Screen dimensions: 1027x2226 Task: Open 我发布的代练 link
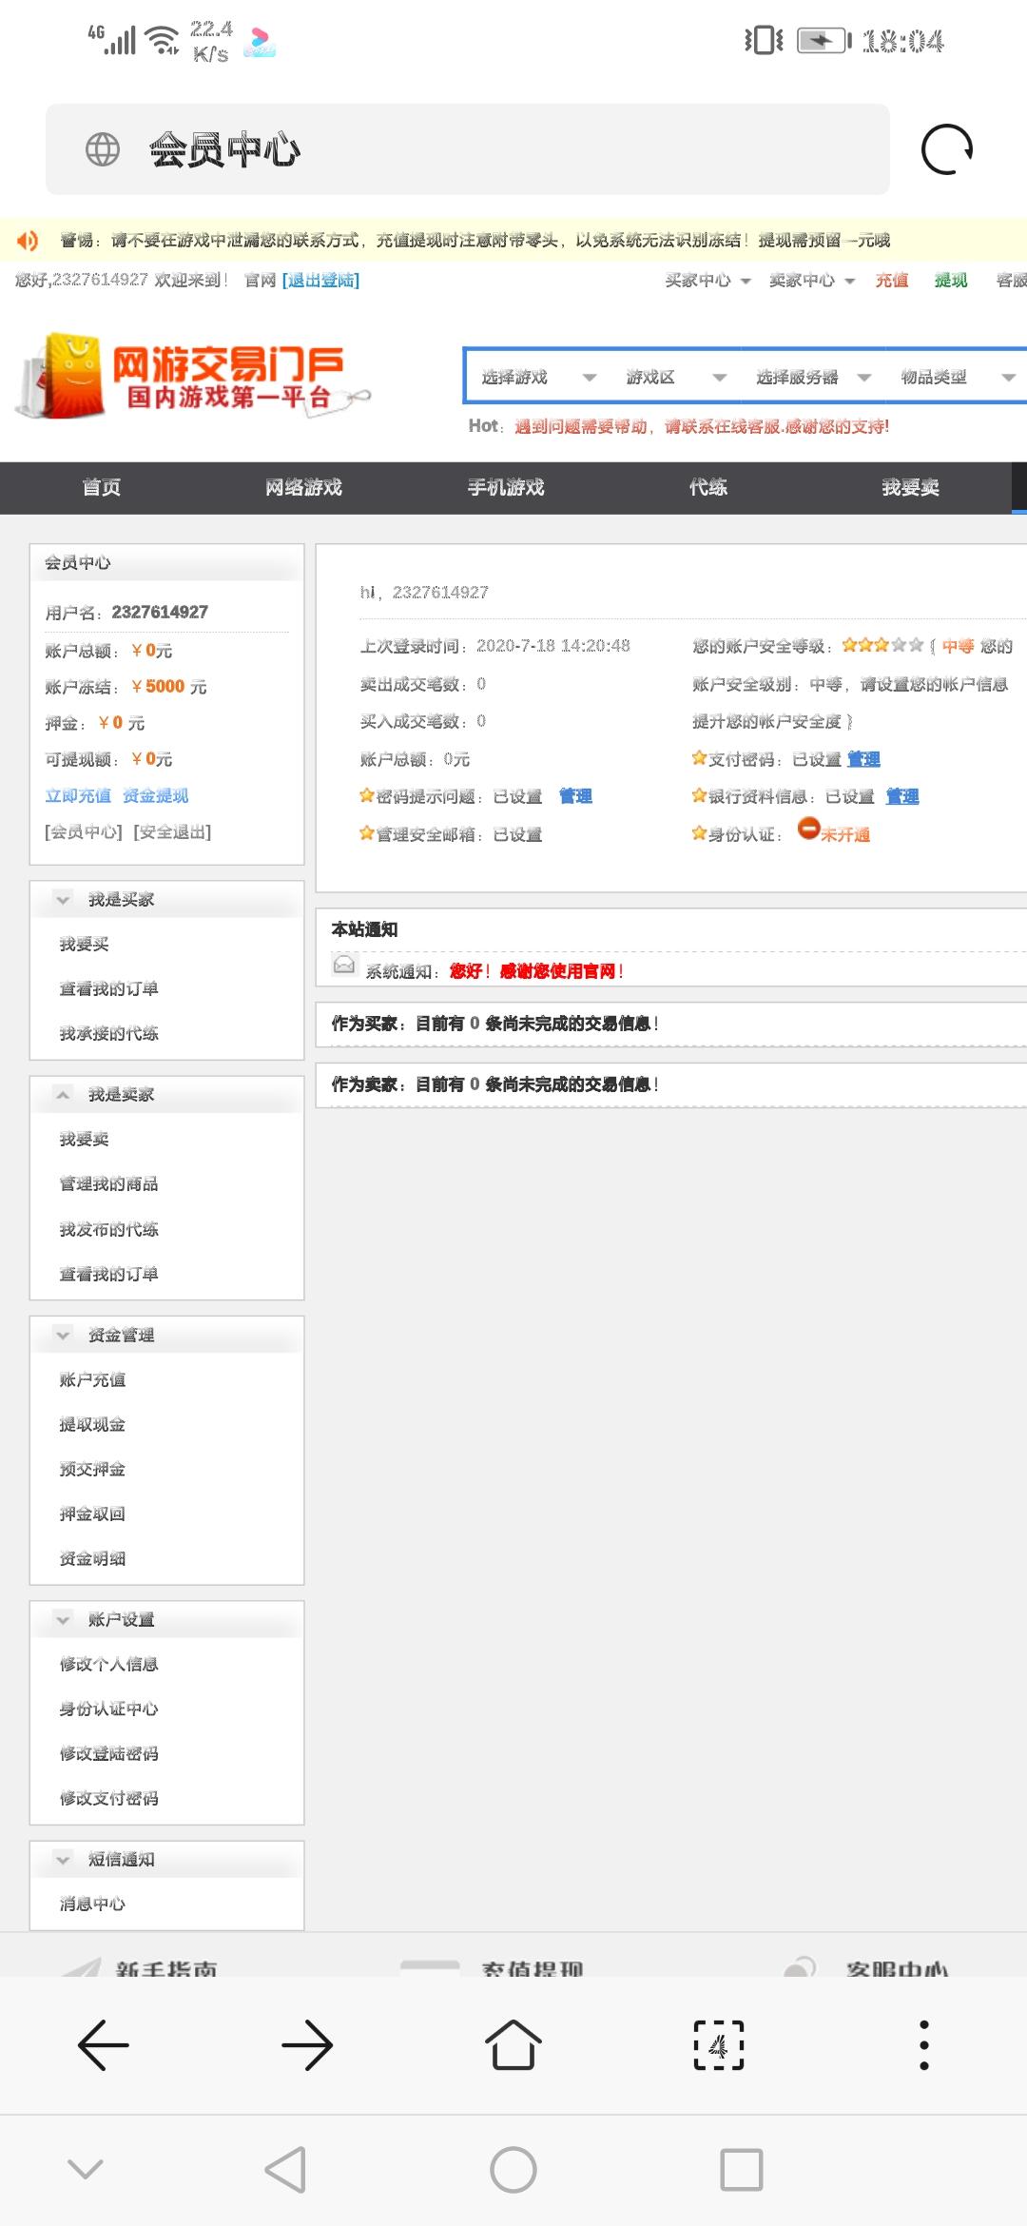pos(108,1229)
